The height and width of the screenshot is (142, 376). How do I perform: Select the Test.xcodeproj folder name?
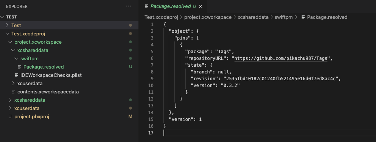pyautogui.click(x=28, y=34)
